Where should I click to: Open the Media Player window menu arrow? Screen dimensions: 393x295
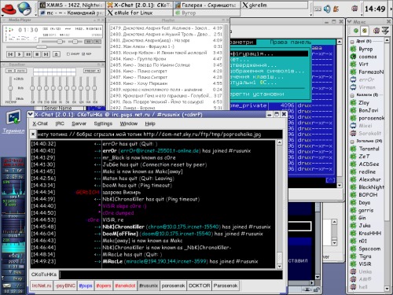(x=3, y=20)
